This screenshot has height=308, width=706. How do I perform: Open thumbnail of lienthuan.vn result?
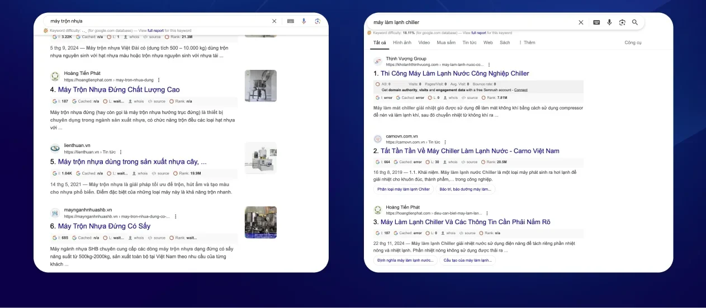(x=260, y=158)
